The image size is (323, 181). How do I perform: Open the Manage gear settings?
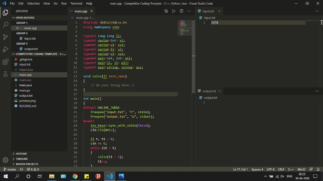point(5,160)
